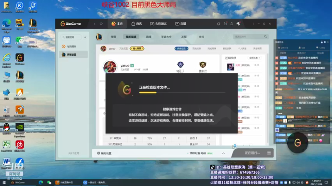This screenshot has width=332, height=186.
Task: Open the NetEase Cloud Music desktop icon
Action: (20, 146)
